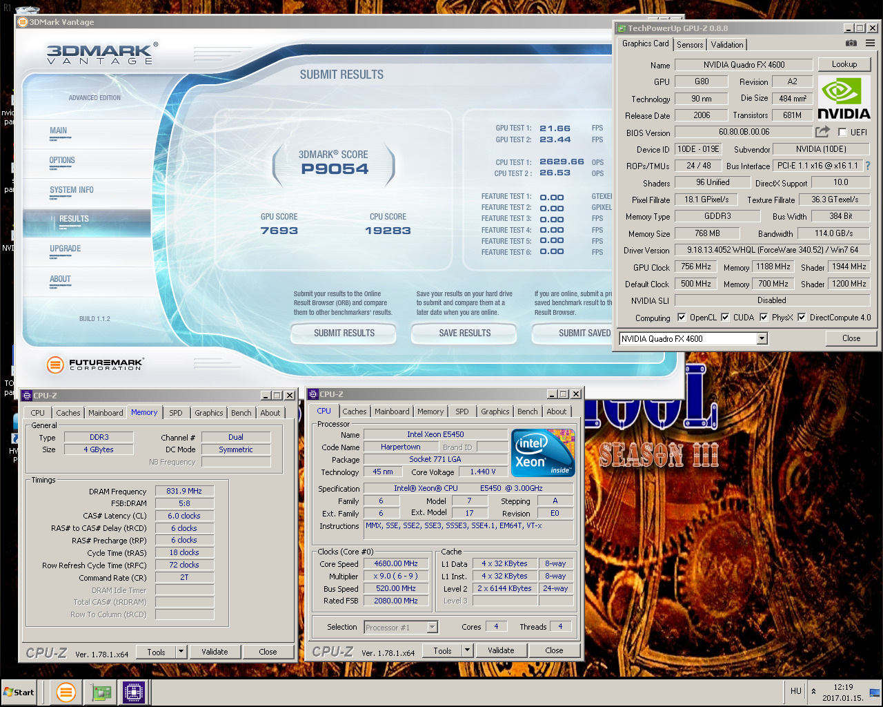883x707 pixels.
Task: Click Validate in the Memory CPU-Z window
Action: [215, 651]
